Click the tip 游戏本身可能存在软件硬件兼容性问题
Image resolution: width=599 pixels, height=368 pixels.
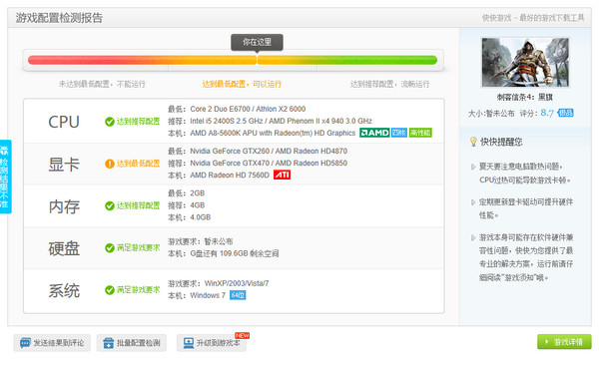tap(526, 257)
